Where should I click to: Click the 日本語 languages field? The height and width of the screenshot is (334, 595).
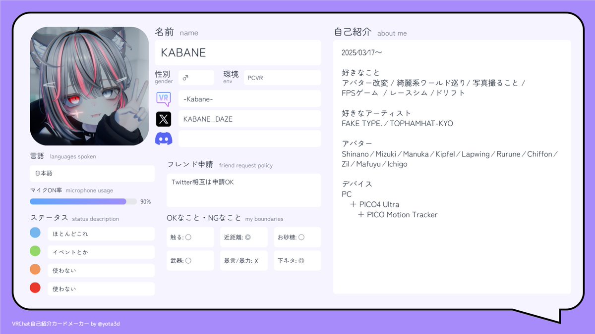click(92, 174)
